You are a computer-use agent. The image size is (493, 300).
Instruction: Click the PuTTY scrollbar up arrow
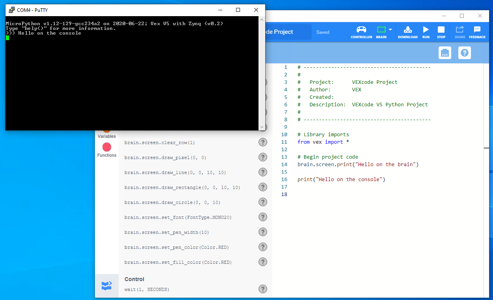(262, 19)
